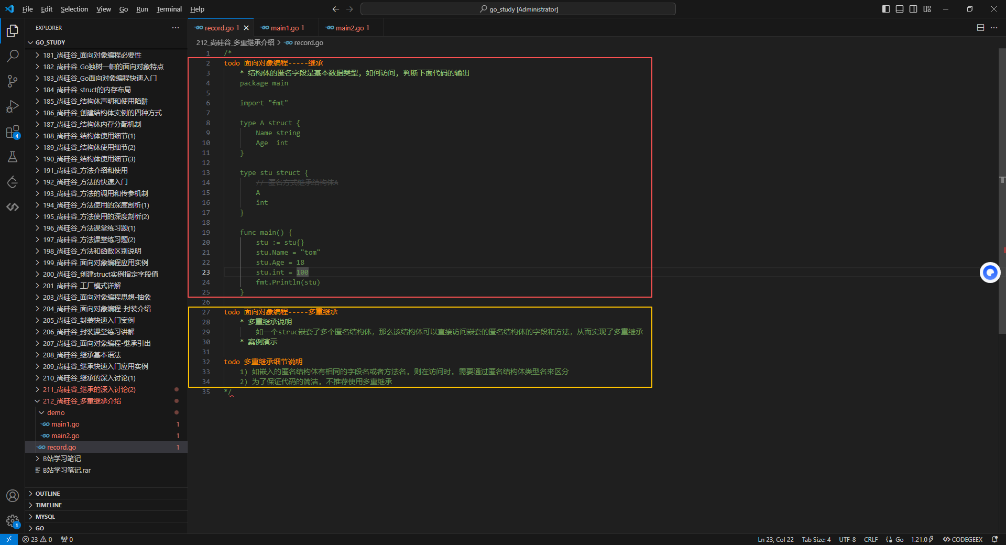Expand the OUTLINE section
The width and height of the screenshot is (1006, 545).
click(x=106, y=494)
